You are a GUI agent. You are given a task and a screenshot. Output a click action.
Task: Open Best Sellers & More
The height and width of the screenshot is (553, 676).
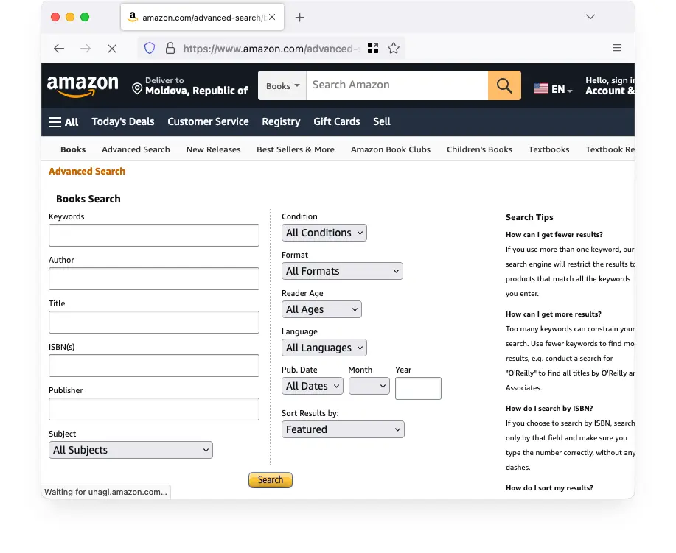pos(296,149)
